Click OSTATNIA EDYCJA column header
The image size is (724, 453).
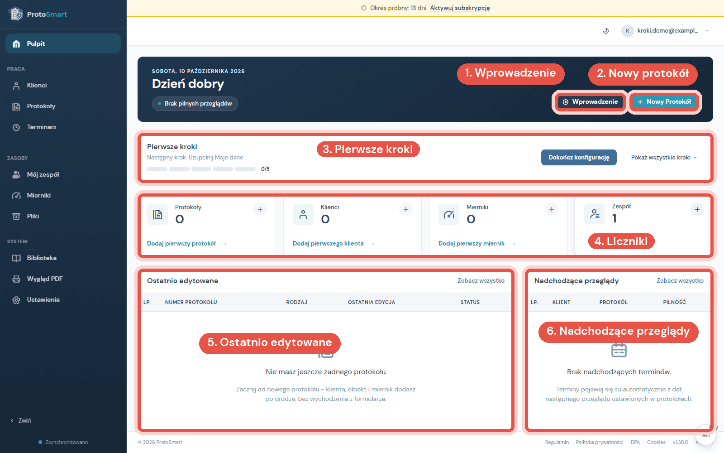tap(372, 302)
